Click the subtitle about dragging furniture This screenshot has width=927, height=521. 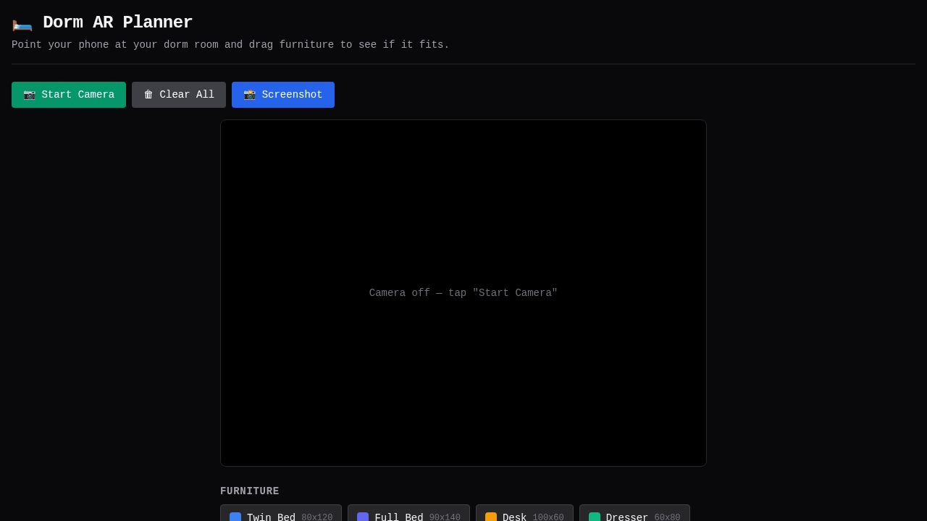(x=230, y=45)
